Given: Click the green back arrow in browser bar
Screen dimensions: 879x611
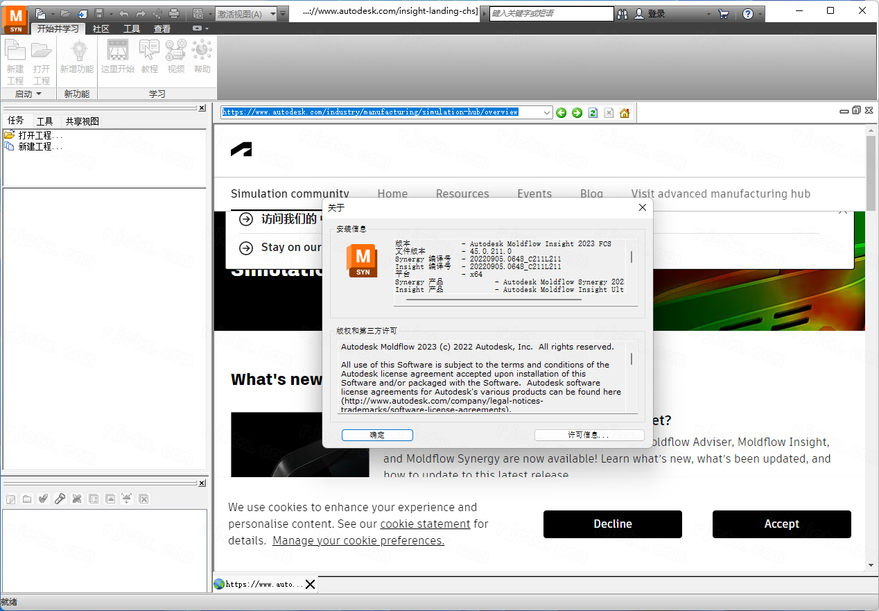Looking at the screenshot, I should pos(562,113).
